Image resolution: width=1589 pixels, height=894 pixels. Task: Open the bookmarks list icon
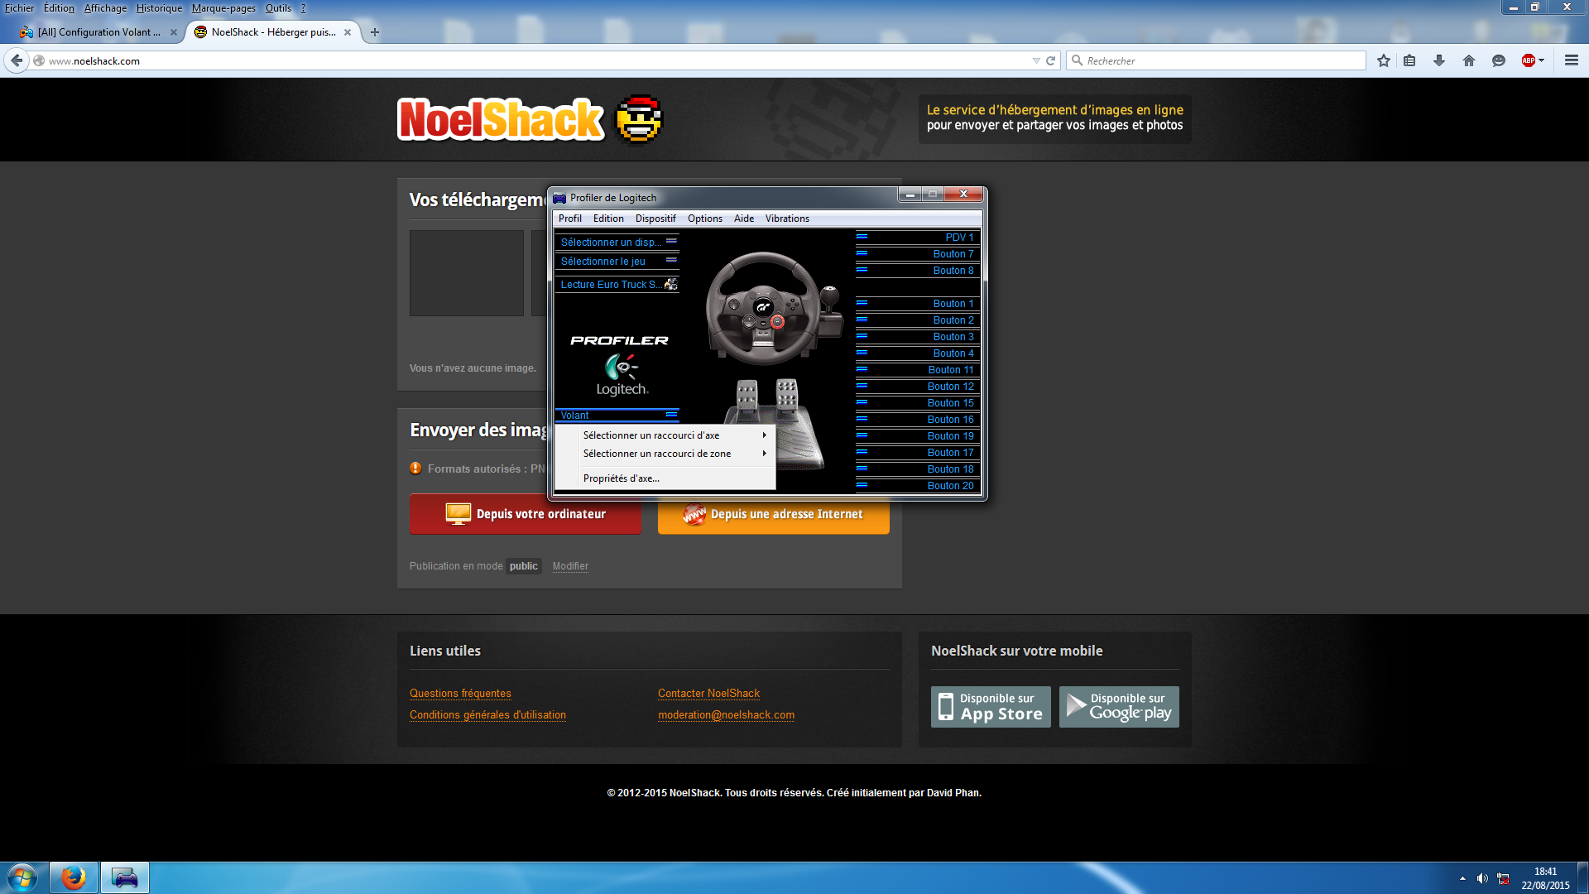coord(1409,60)
